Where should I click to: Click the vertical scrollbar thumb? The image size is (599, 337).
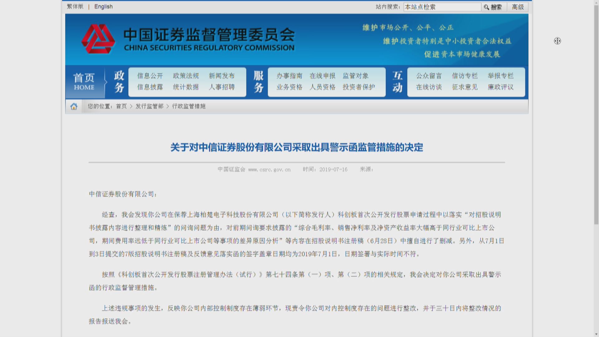[x=596, y=115]
